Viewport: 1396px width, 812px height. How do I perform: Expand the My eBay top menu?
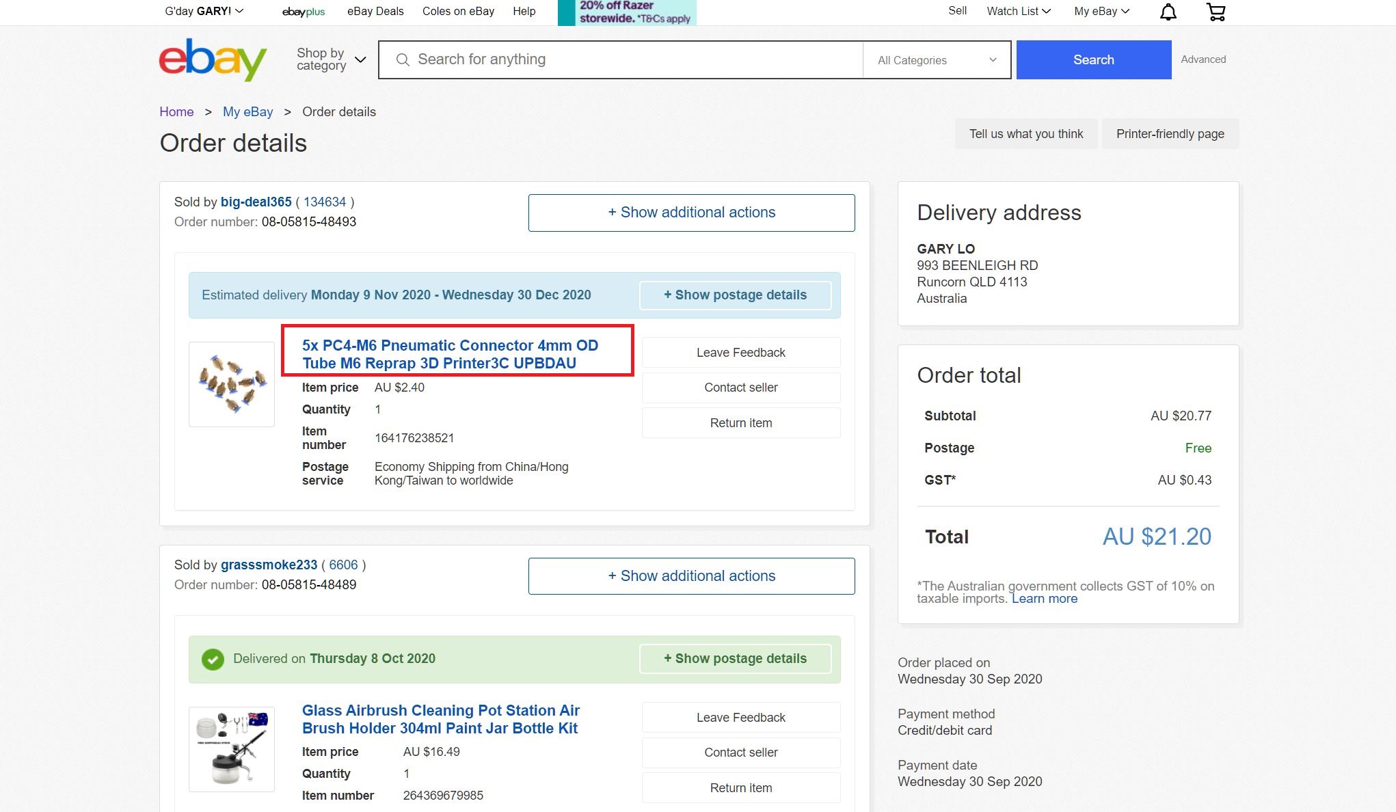coord(1101,11)
